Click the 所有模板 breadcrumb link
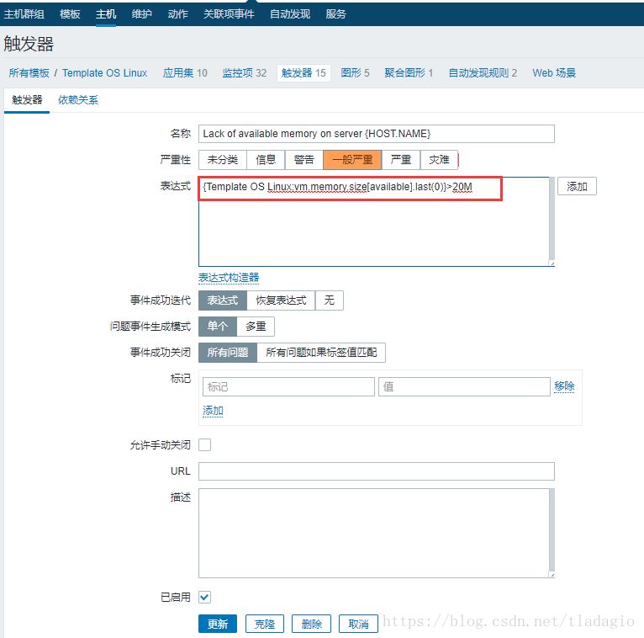 point(29,73)
